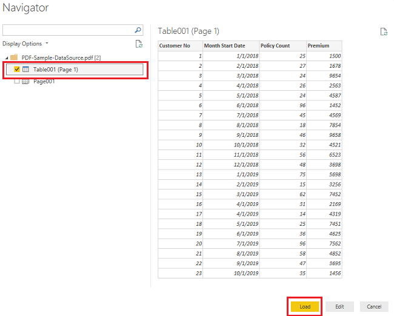Viewport: 394px width, 316px height.
Task: Click the Premium value 4319
Action: 324,214
